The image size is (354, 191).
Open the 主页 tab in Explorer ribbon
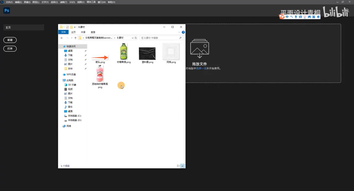73,32
